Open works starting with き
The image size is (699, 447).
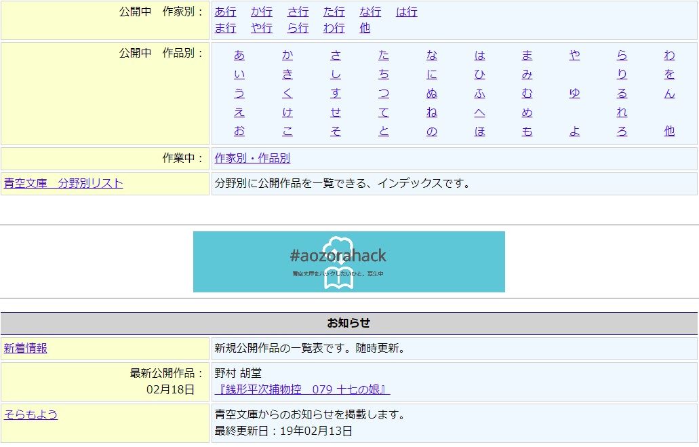point(287,75)
